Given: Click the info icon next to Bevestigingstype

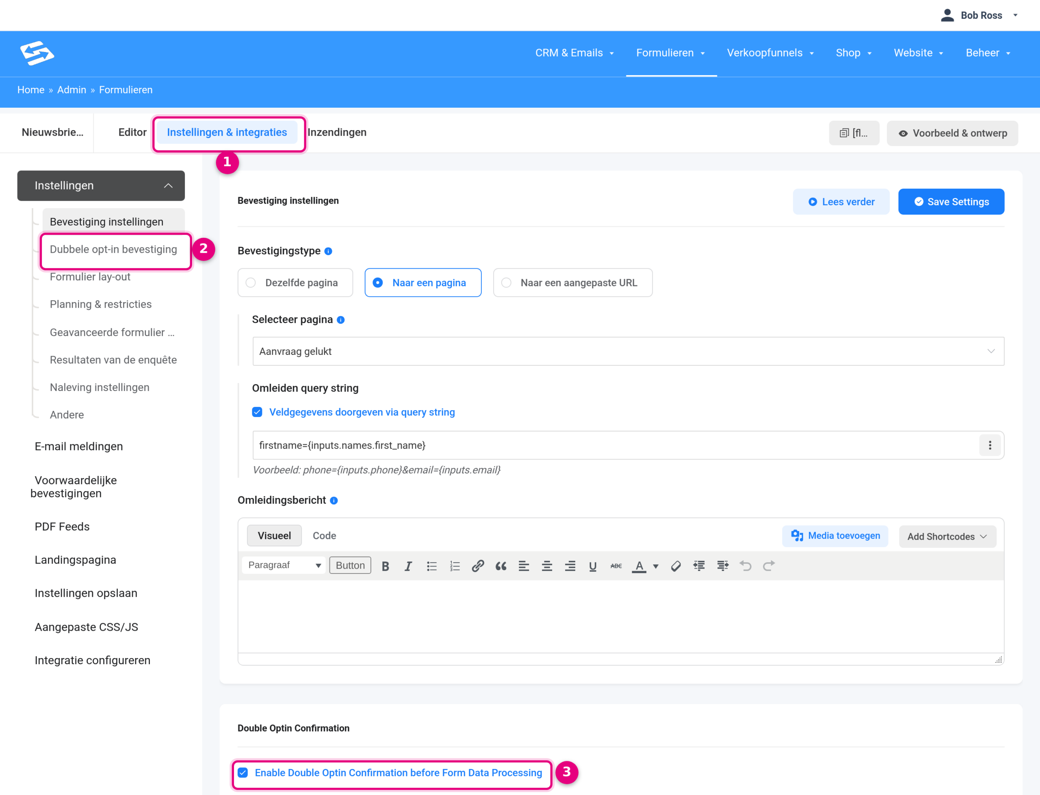Looking at the screenshot, I should (x=328, y=251).
